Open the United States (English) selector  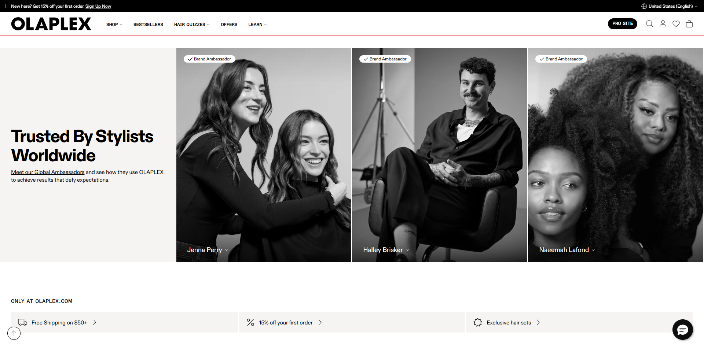[669, 6]
